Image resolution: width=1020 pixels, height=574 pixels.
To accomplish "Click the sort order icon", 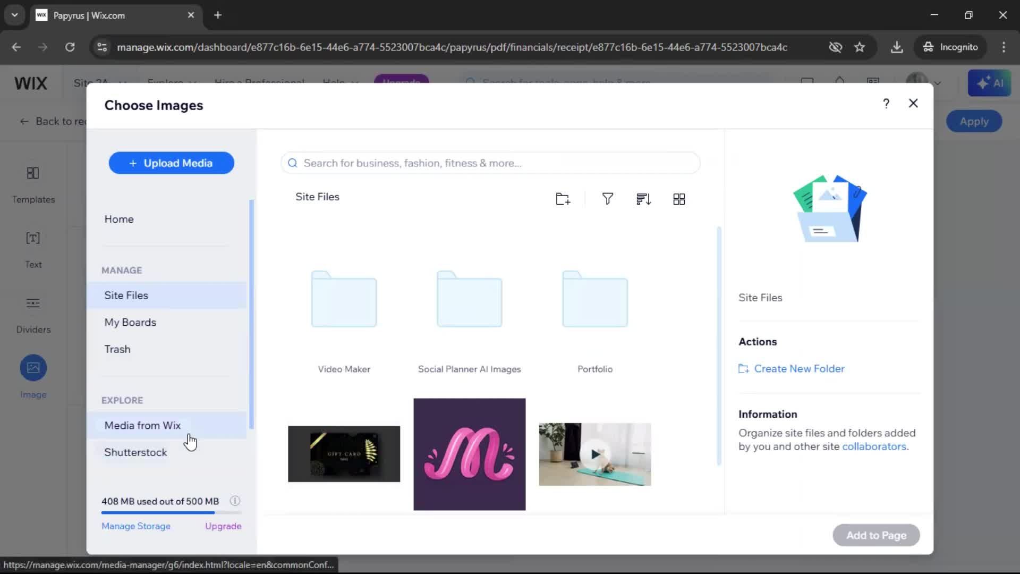I will (643, 199).
